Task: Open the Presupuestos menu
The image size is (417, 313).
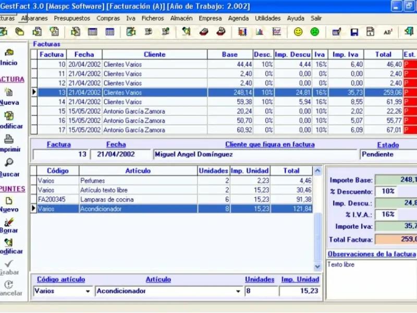Action: (72, 18)
